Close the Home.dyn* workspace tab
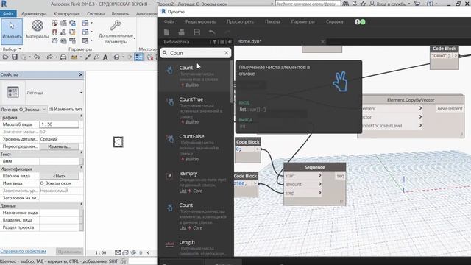Image resolution: width=471 pixels, height=265 pixels. [x=322, y=42]
